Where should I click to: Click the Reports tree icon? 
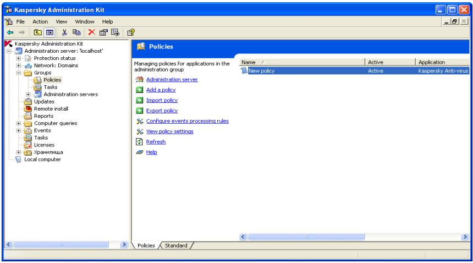click(28, 116)
